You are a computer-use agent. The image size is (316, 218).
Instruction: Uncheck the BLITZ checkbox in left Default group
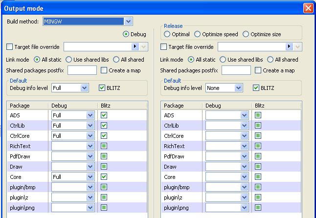point(102,88)
